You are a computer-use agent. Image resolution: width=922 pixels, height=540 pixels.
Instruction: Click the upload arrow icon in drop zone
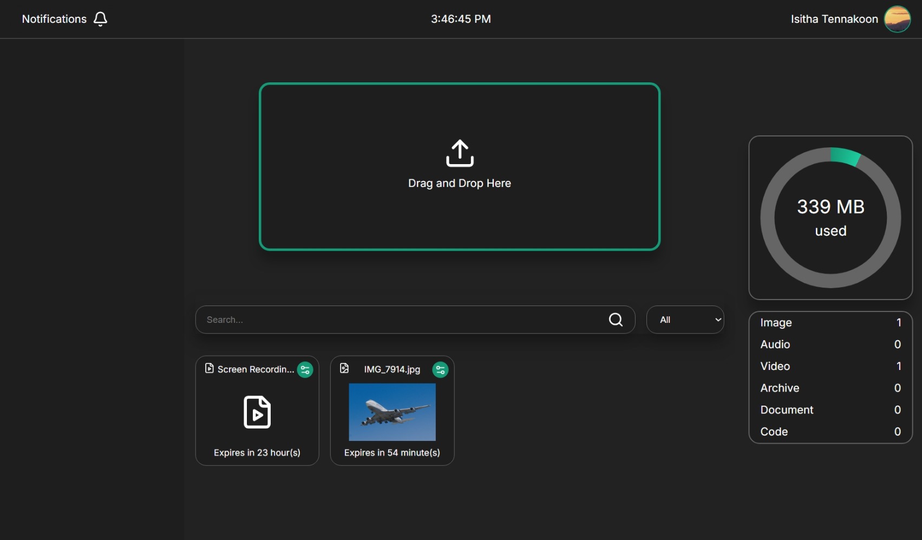[x=459, y=153]
